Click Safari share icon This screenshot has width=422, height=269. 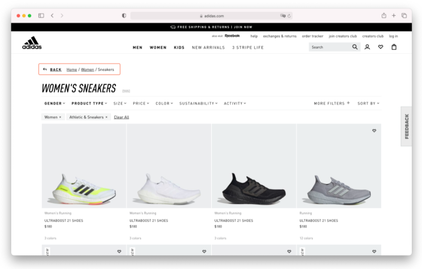(x=384, y=16)
